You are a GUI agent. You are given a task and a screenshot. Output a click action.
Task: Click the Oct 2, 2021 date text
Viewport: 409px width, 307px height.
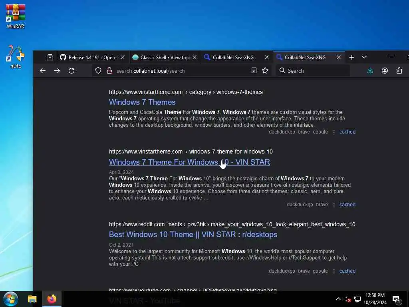click(x=121, y=245)
